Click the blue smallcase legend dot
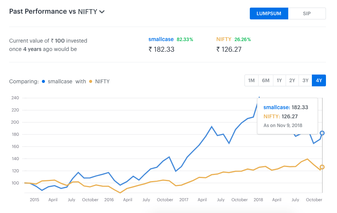This screenshot has width=337, height=213. pos(43,82)
